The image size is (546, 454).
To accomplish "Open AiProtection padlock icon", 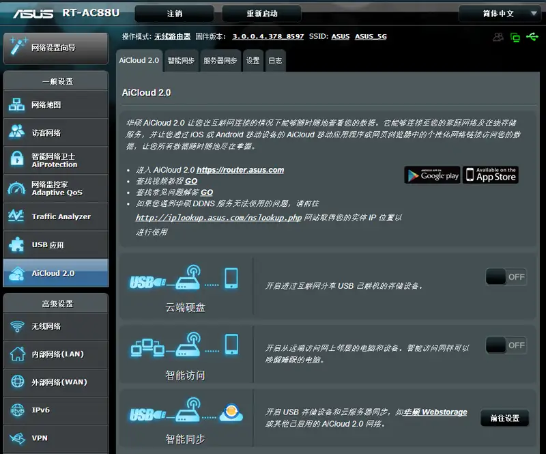I will click(16, 159).
